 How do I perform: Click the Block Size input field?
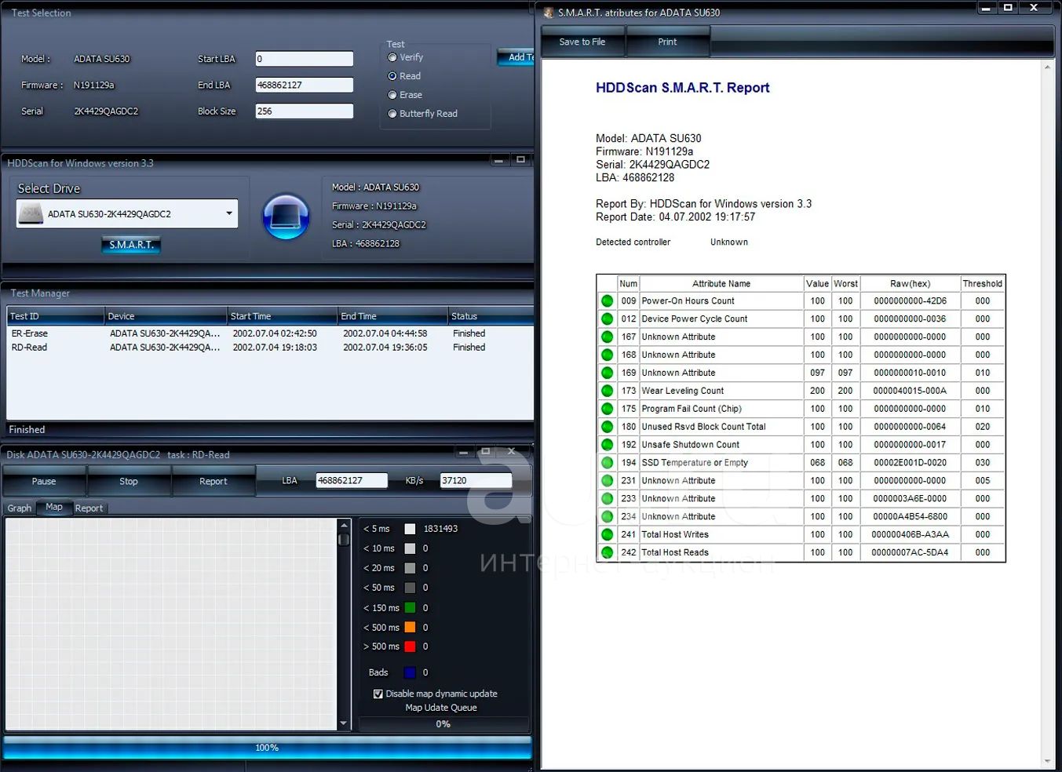(x=305, y=111)
